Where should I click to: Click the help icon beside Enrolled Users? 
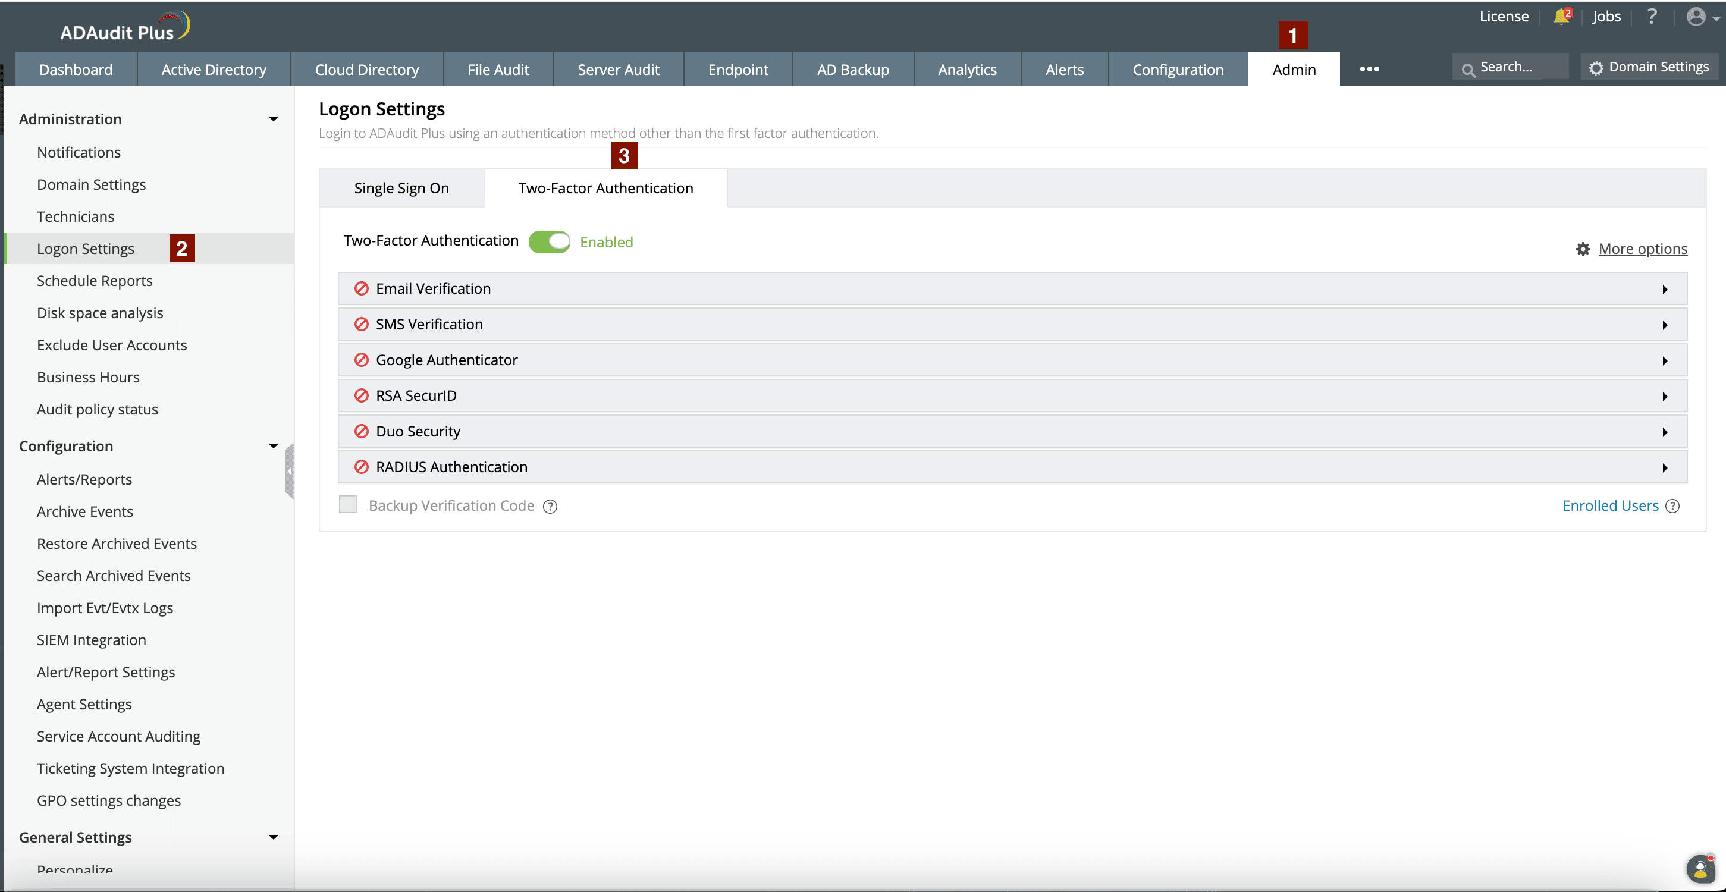1672,507
